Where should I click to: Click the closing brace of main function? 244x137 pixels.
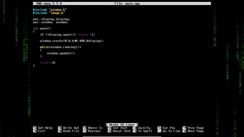point(34,66)
